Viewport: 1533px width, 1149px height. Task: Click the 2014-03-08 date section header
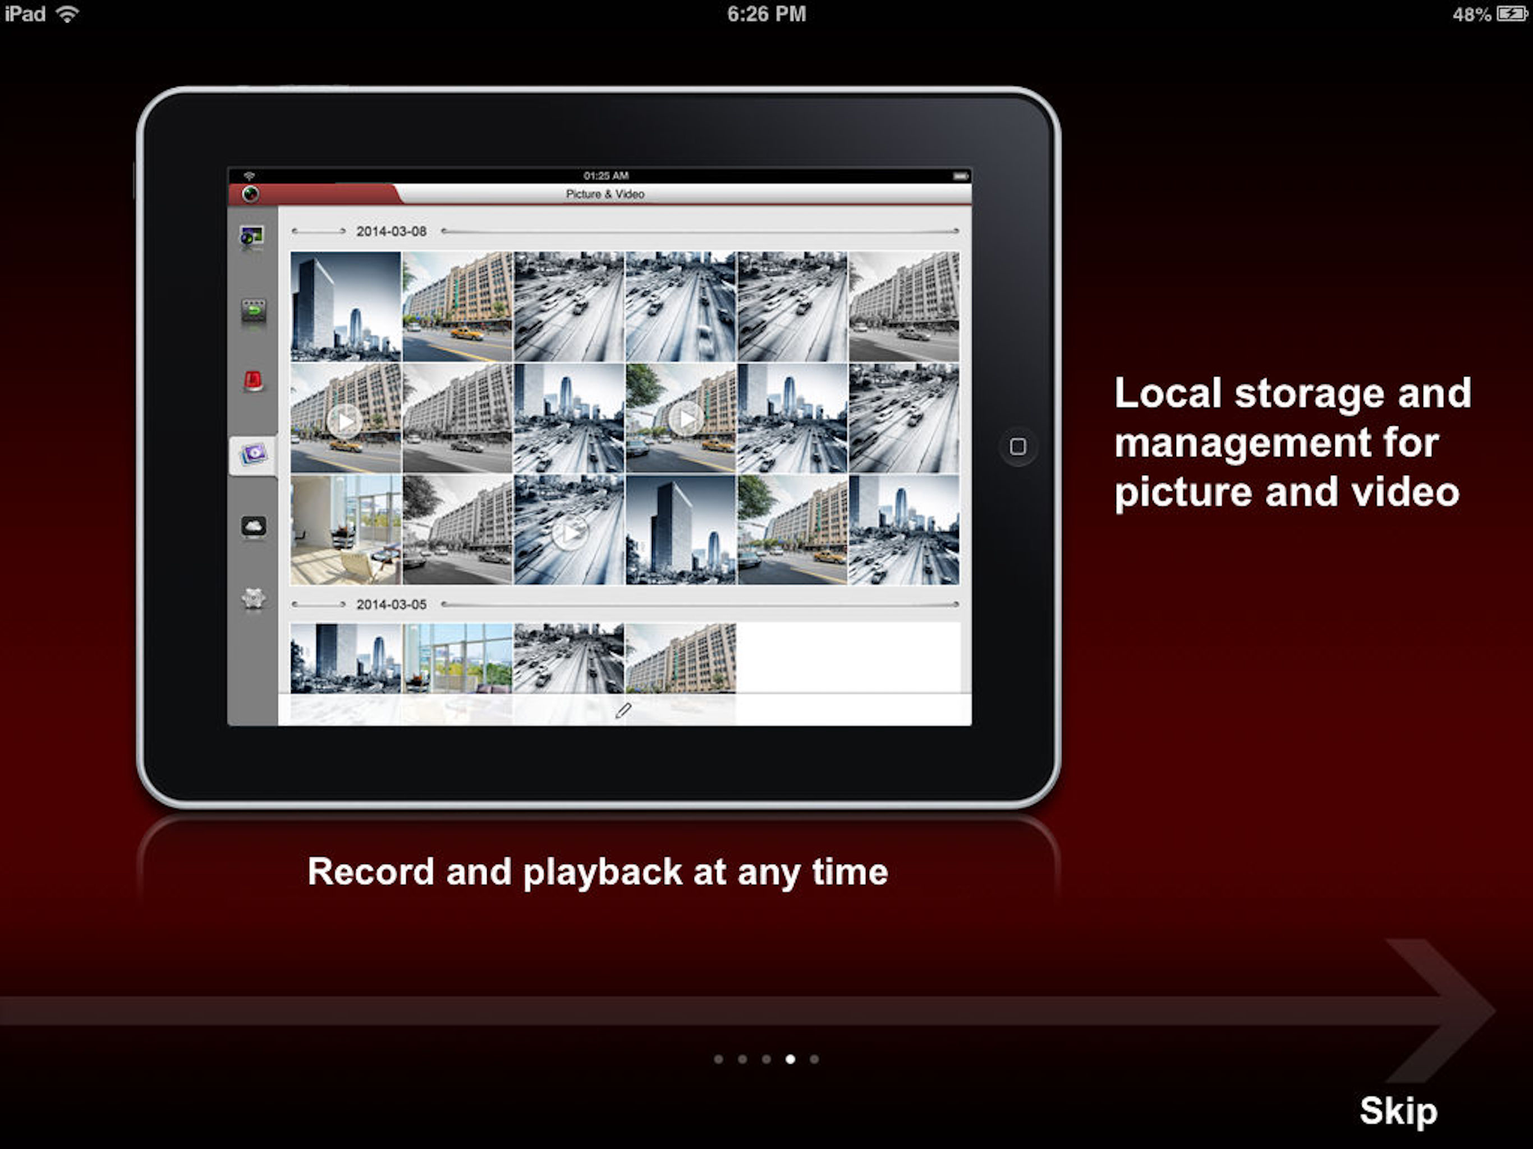pos(392,232)
